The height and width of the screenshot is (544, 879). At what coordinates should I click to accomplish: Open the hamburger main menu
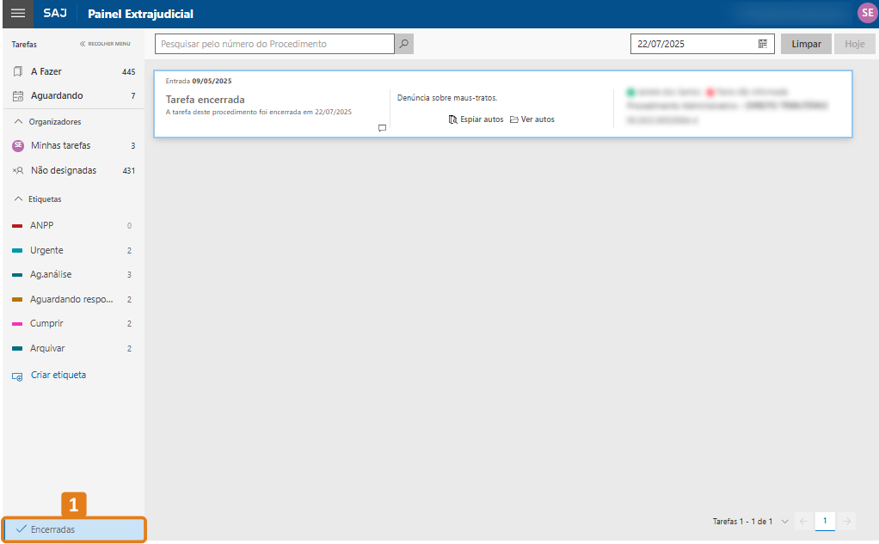(17, 14)
